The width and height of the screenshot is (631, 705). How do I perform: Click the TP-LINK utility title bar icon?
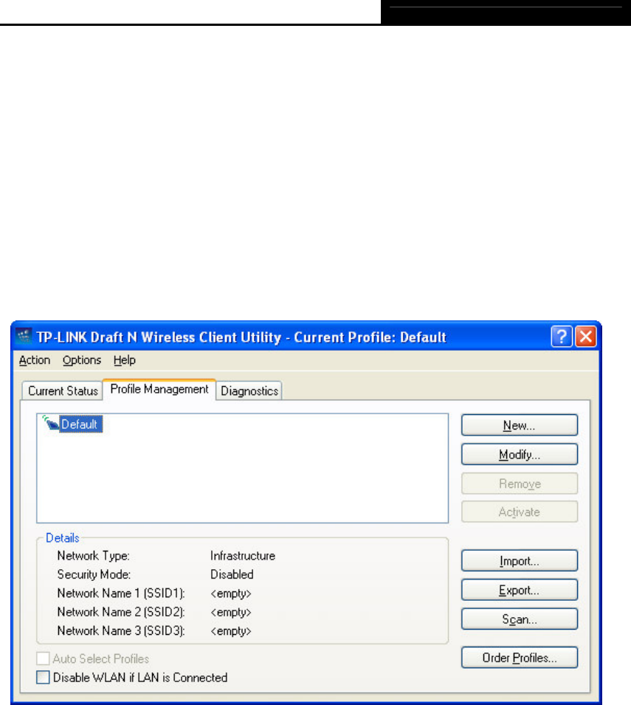[x=24, y=337]
